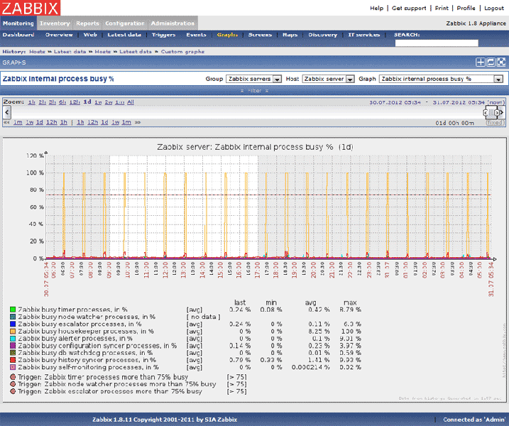Open the Configuration menu tab
Viewport: 509px width, 426px height.
pyautogui.click(x=124, y=23)
